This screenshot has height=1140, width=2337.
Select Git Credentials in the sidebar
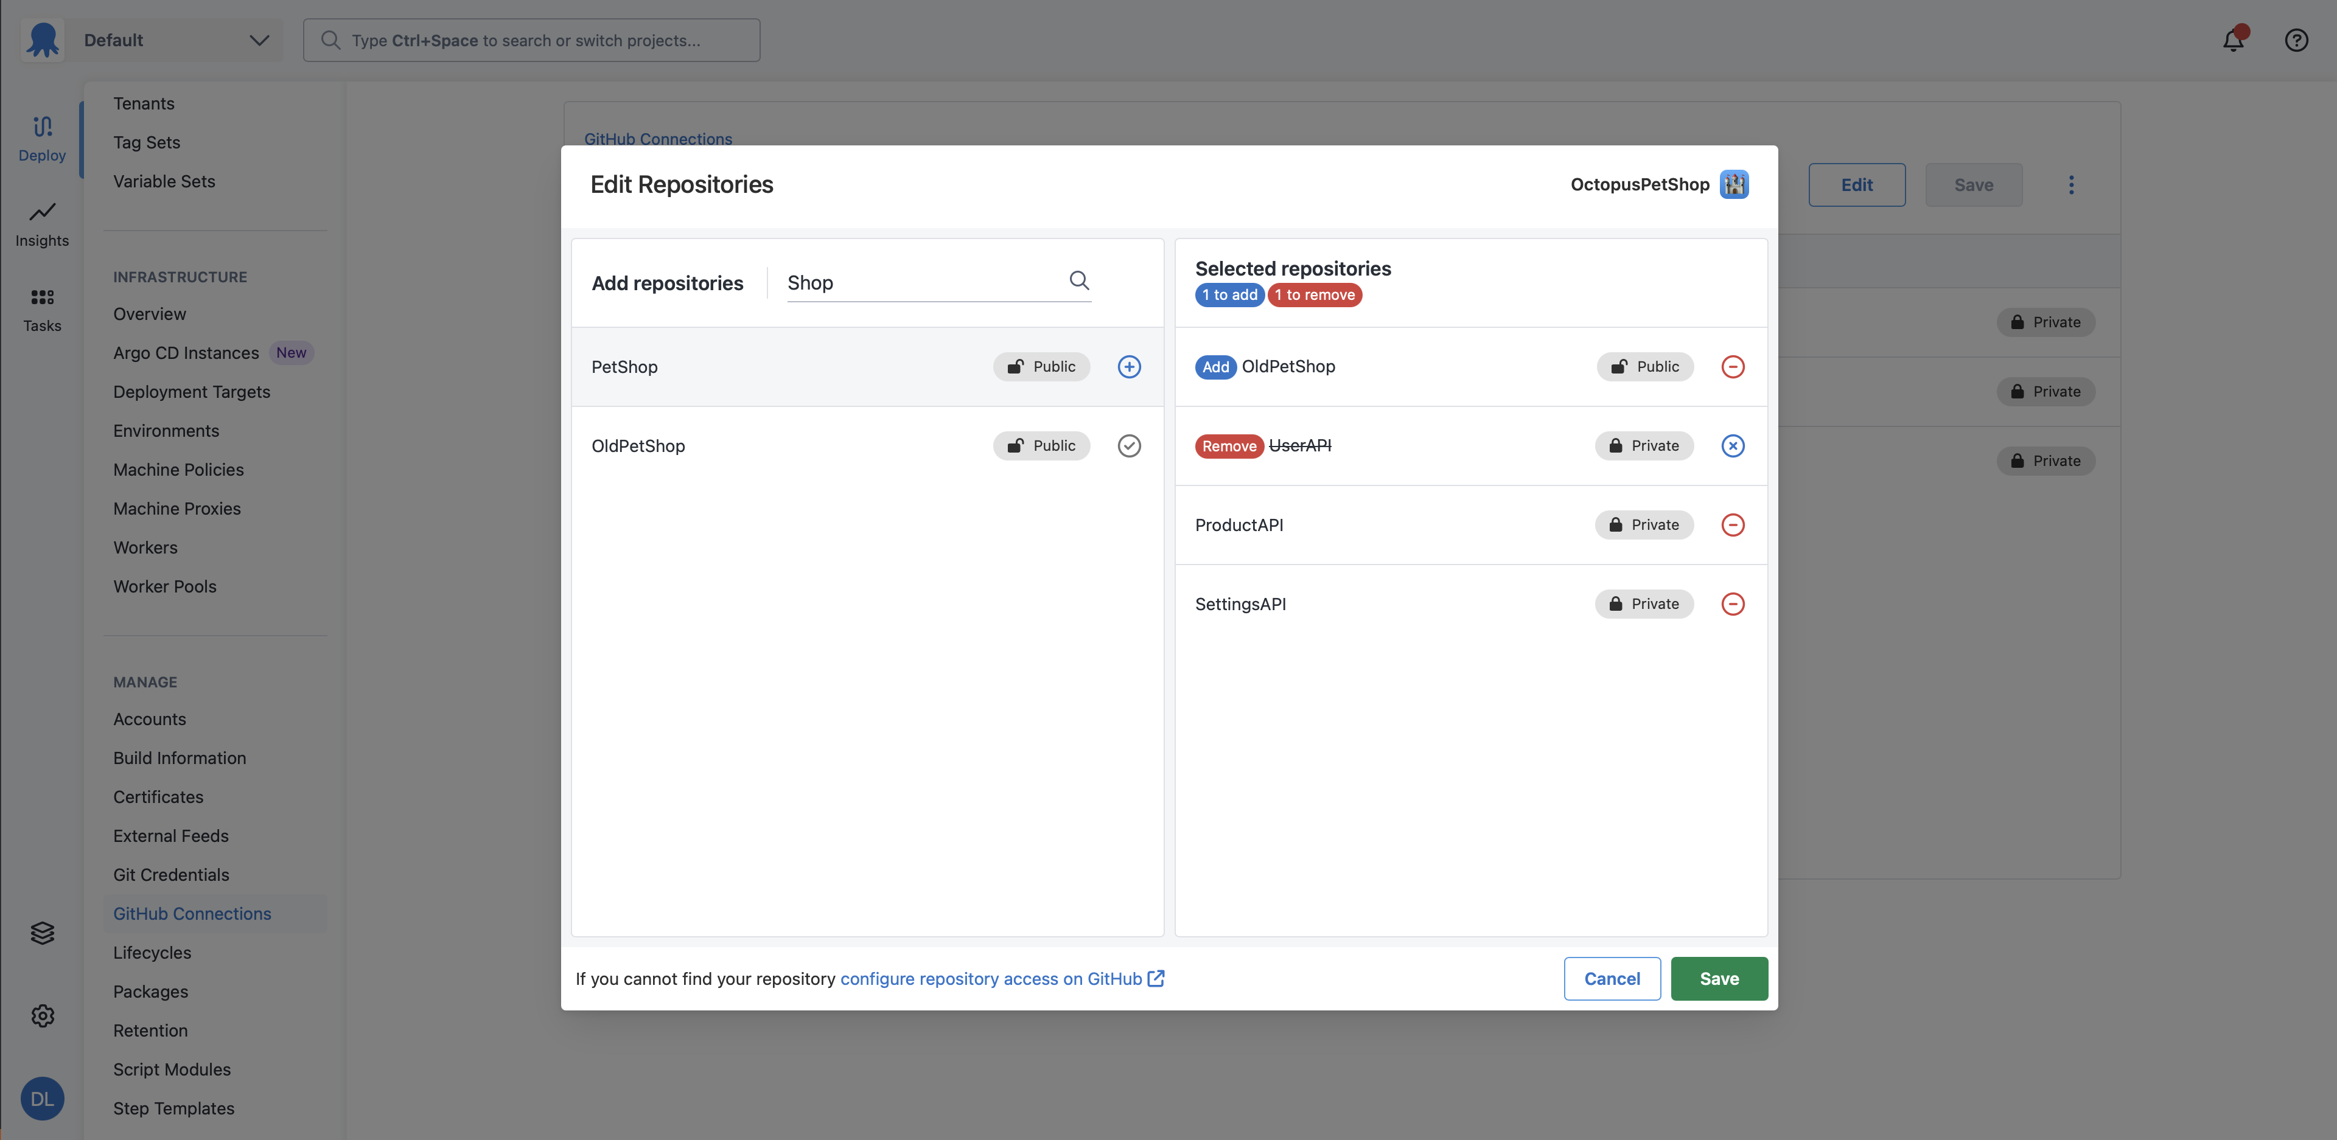[x=172, y=874]
